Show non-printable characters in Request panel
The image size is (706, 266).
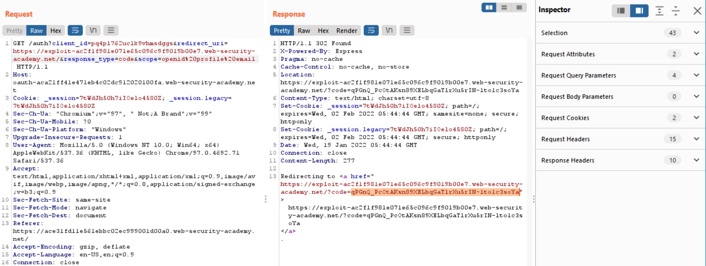coord(93,30)
